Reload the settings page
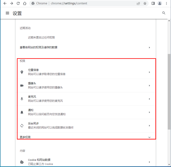 pyautogui.click(x=18, y=3)
